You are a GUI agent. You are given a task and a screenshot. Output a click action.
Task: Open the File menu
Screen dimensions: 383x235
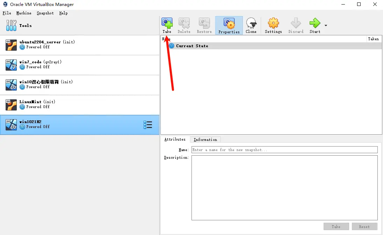[x=7, y=13]
